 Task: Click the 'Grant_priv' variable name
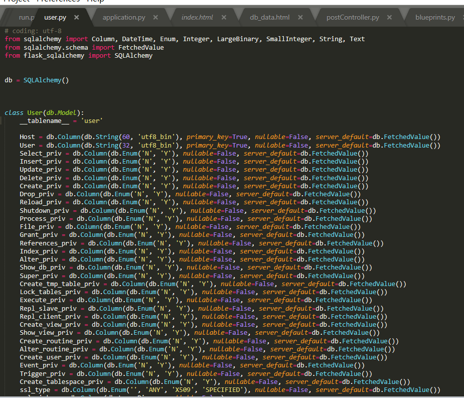point(39,235)
